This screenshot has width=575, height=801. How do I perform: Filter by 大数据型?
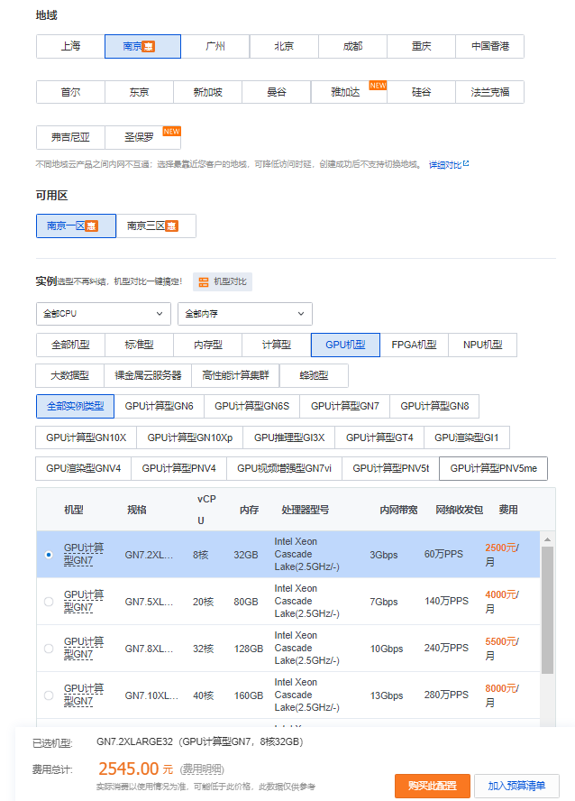tap(70, 375)
